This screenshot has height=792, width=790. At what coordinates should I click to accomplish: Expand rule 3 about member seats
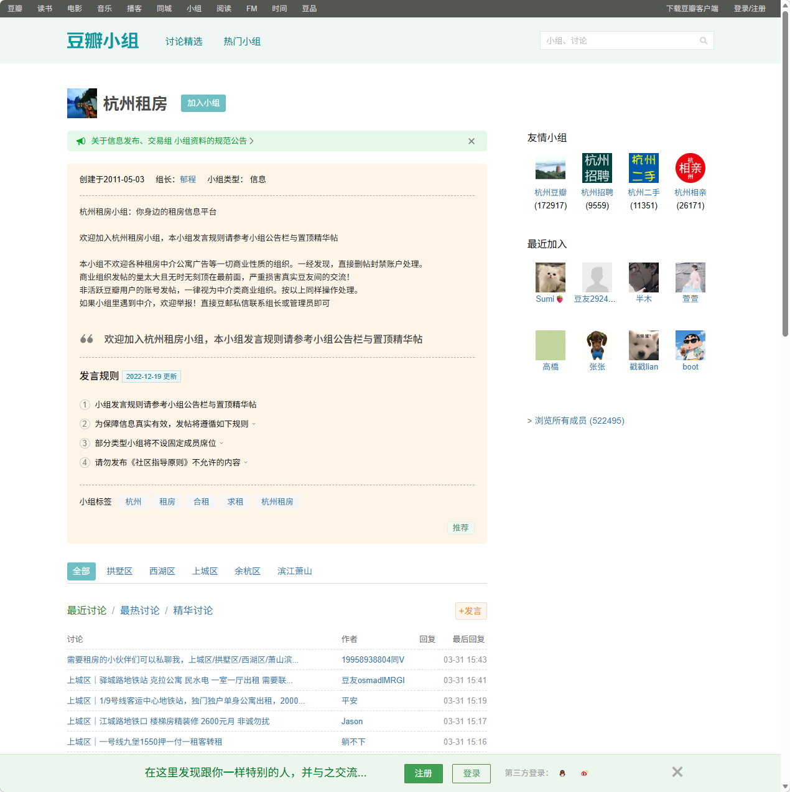tap(222, 443)
